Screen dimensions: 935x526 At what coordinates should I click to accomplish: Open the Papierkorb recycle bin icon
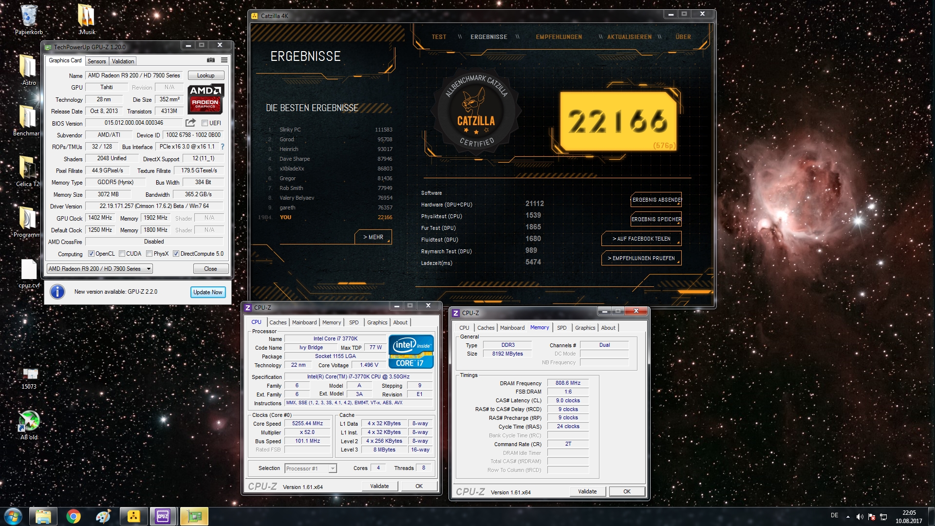click(29, 19)
